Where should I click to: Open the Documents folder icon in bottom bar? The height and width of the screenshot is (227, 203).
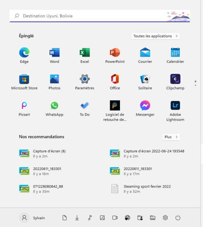coord(65,218)
